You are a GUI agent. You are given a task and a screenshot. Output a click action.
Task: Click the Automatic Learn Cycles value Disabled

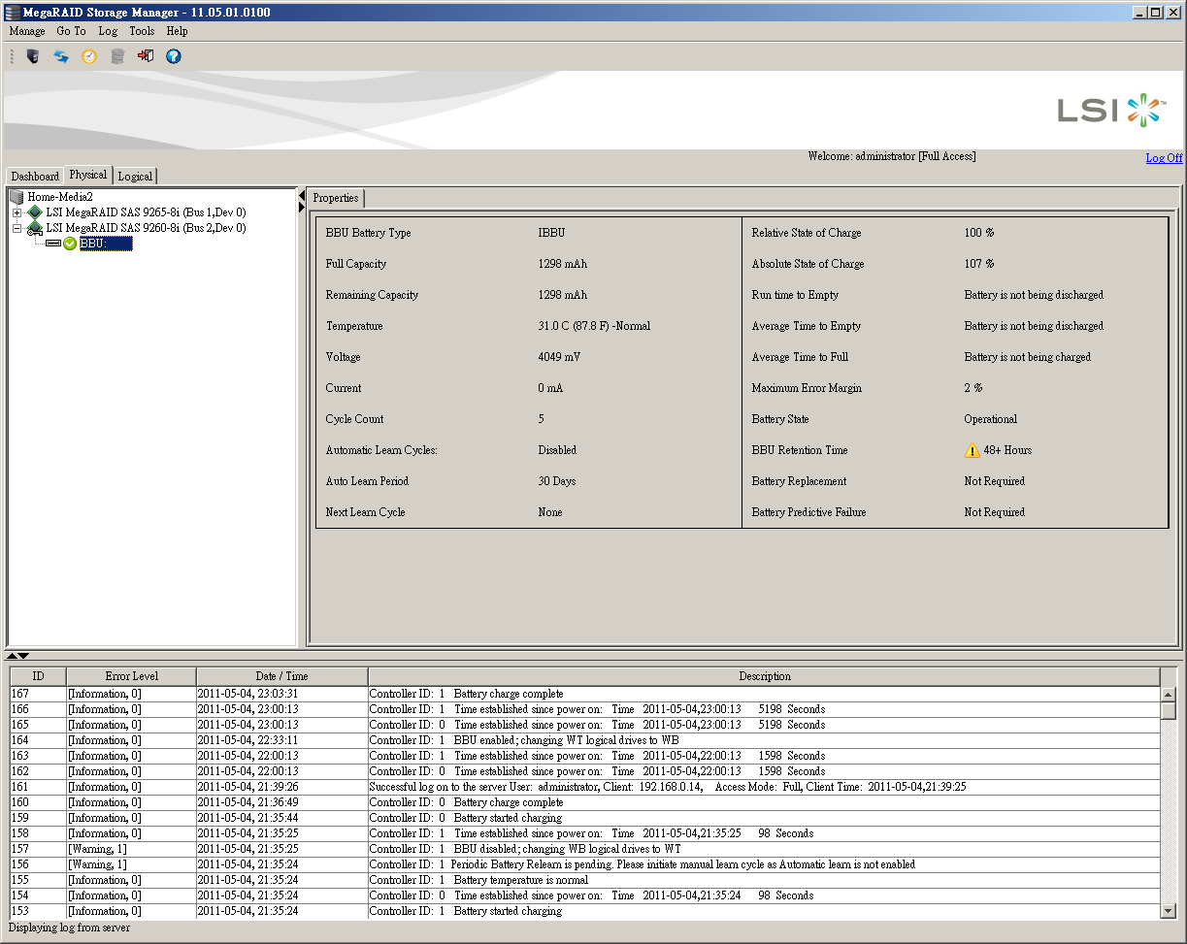click(557, 450)
